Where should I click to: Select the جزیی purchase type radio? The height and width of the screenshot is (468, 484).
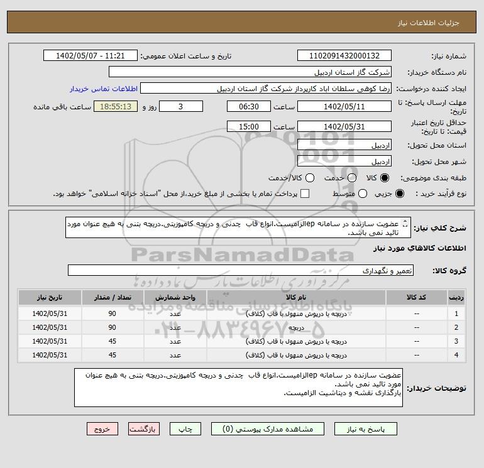[x=399, y=193]
